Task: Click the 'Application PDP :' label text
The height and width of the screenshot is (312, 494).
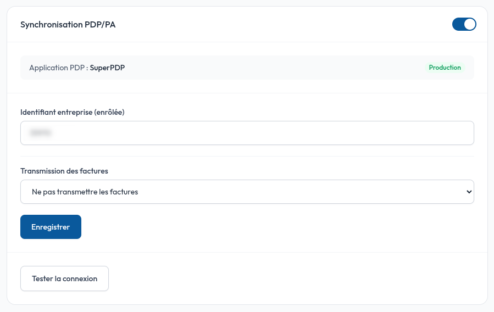Action: pos(59,68)
